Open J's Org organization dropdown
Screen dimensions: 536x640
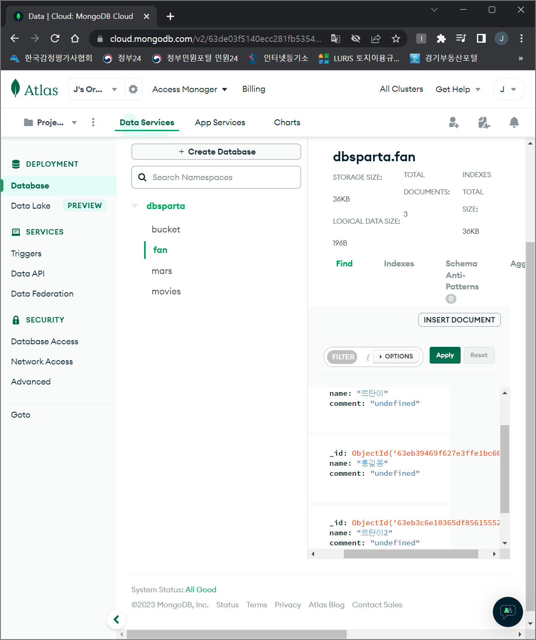pyautogui.click(x=96, y=89)
